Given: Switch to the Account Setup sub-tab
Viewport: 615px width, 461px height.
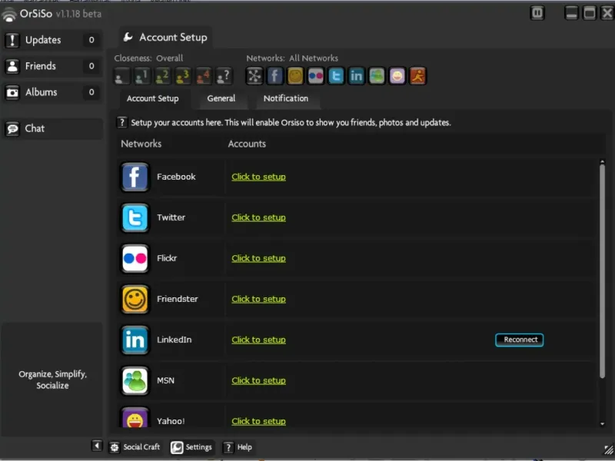Looking at the screenshot, I should pos(152,99).
